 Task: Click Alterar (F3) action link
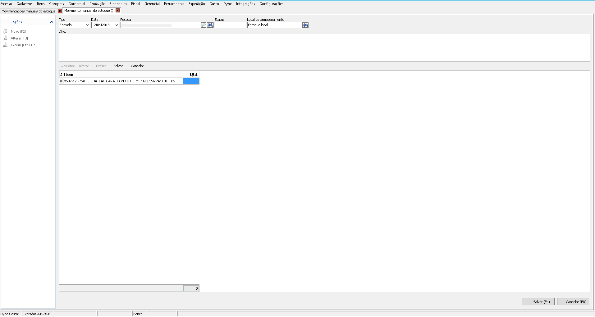pyautogui.click(x=19, y=38)
